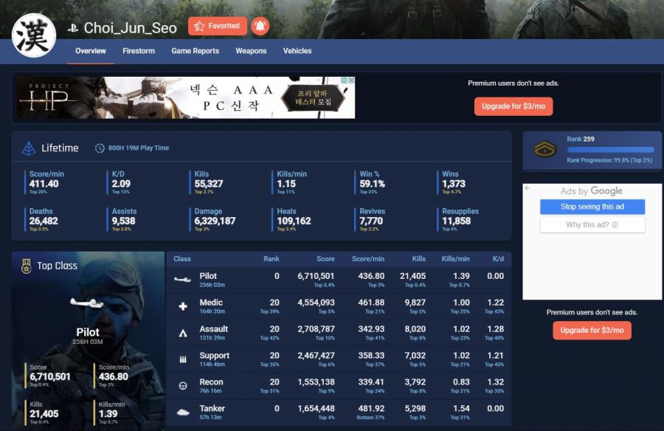Toggle the Favorited button
The height and width of the screenshot is (431, 664).
coord(217,27)
